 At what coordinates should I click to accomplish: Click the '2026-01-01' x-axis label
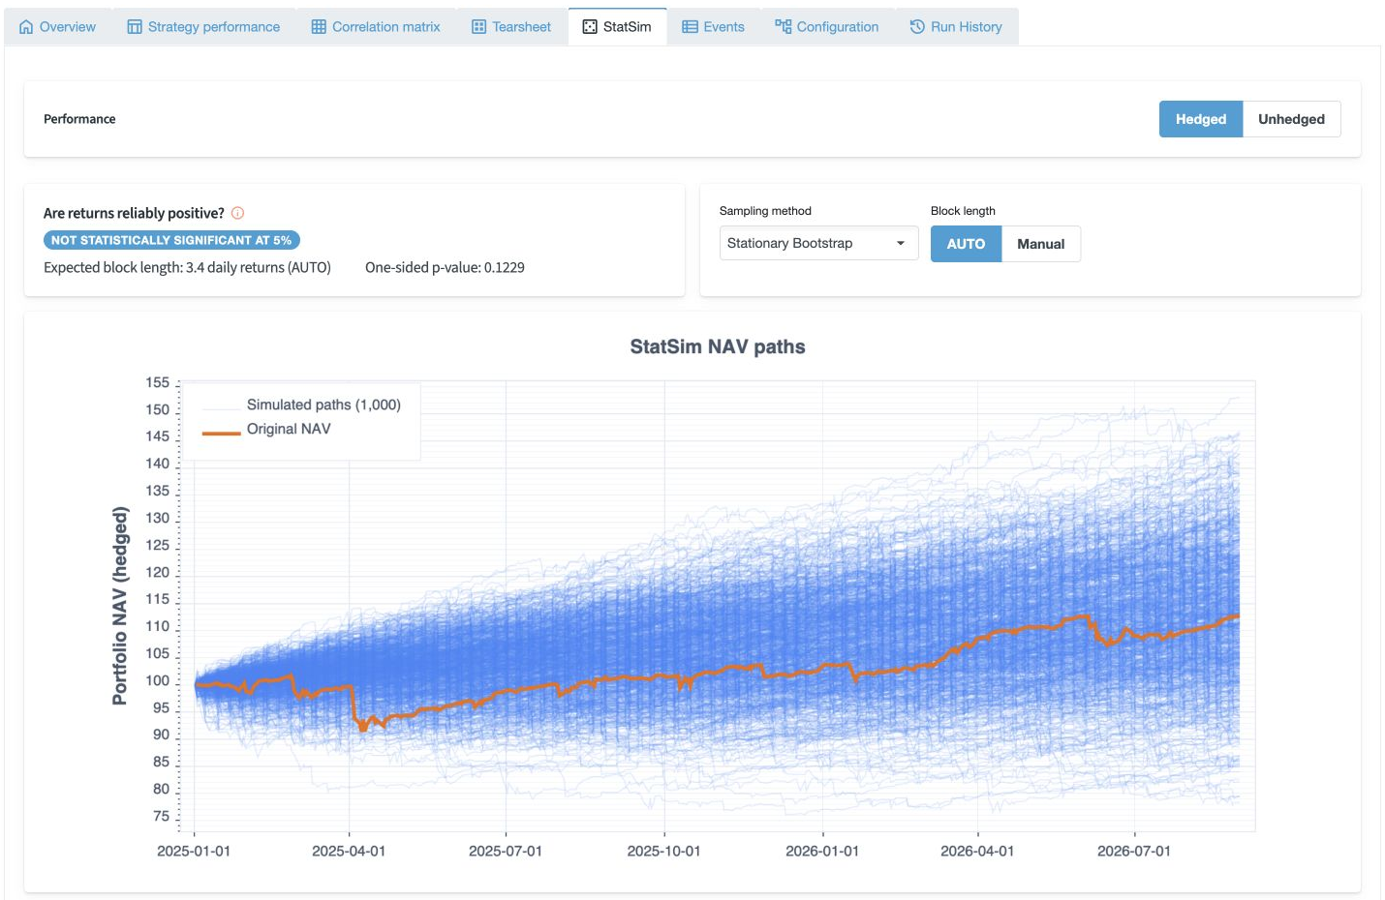(822, 852)
